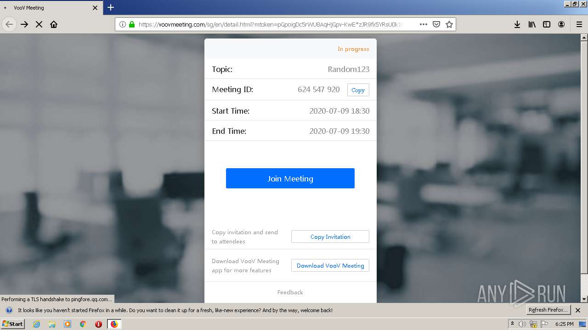Screen dimensions: 588x330
Task: Open the Downloads arrow in toolbar
Action: [517, 24]
